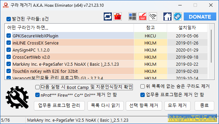Select the MarkAny Inc. e-PageSafer row name
Viewport: 219px width, 124px height.
tap(66, 64)
